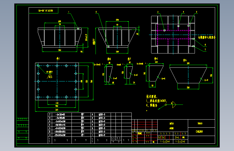The height and width of the screenshot is (151, 234).
Task: Click the 件5 heading above the large trapezoid view
Action: tap(185, 60)
